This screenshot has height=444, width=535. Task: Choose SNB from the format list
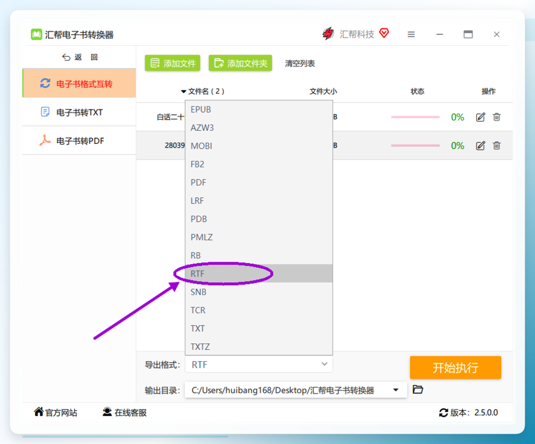pos(259,292)
